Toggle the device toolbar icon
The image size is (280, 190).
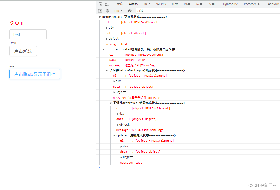[x=107, y=4]
